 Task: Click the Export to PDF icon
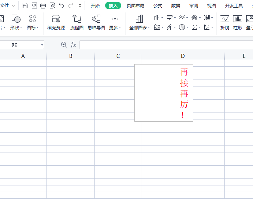click(34, 5)
